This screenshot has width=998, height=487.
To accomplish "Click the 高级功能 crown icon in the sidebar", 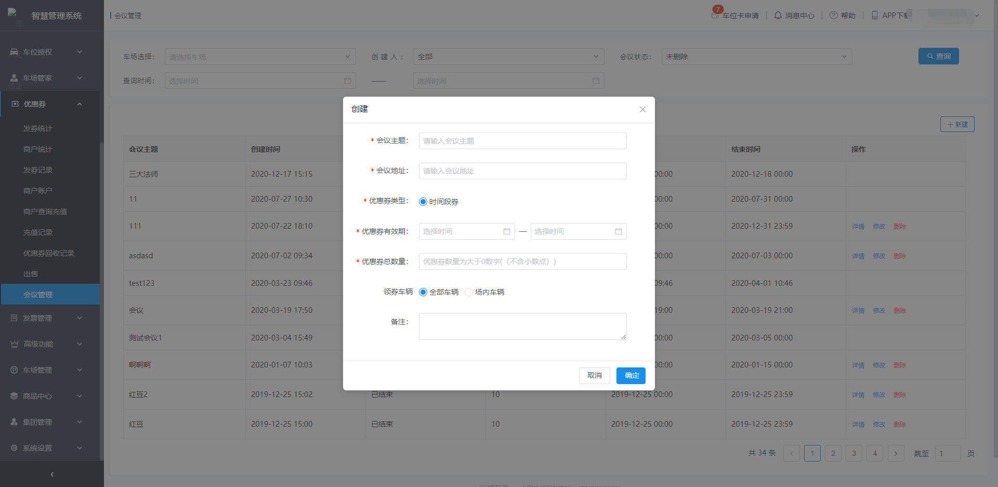I will (14, 344).
